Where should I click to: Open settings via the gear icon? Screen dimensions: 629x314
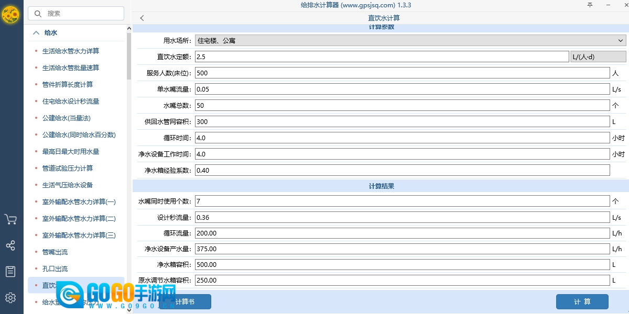coord(10,298)
